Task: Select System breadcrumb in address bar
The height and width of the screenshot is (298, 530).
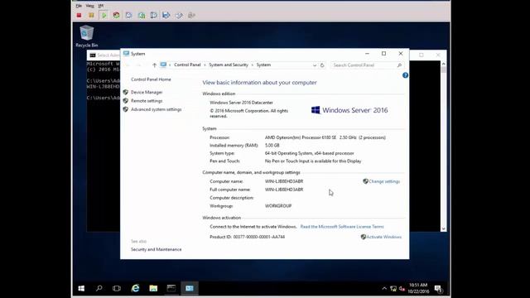Action: coord(263,65)
